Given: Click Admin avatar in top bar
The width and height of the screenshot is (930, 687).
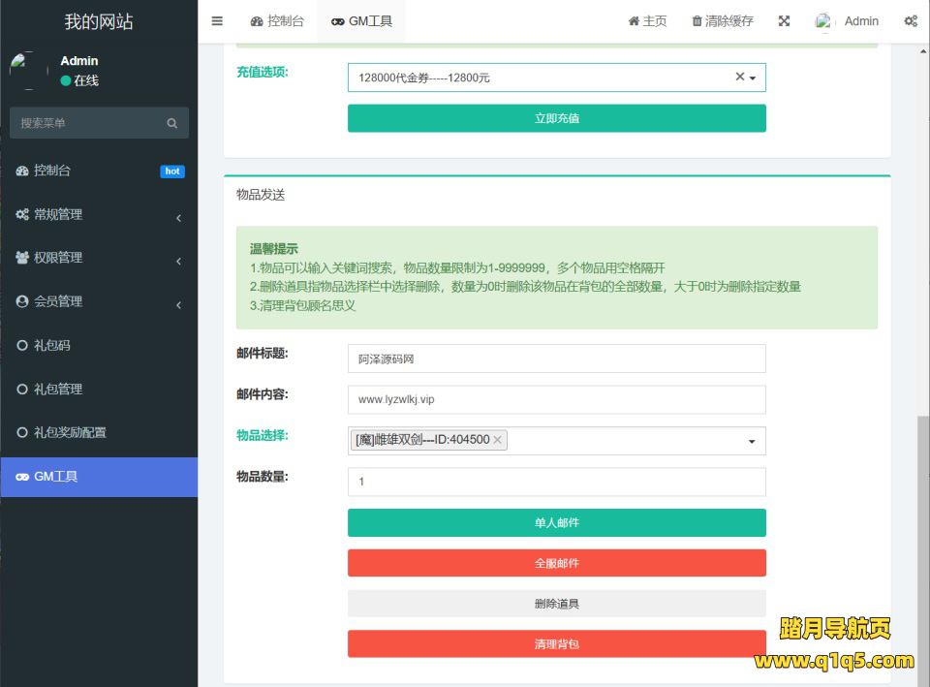Looking at the screenshot, I should [824, 21].
